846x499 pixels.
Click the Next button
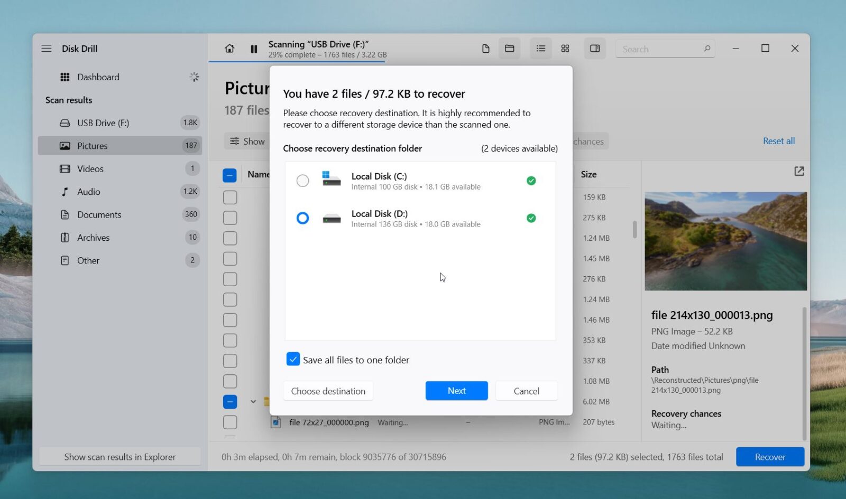click(456, 391)
